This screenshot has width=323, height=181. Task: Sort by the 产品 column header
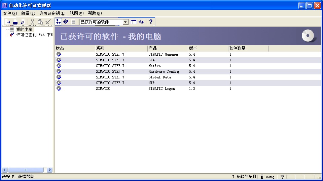(167, 48)
